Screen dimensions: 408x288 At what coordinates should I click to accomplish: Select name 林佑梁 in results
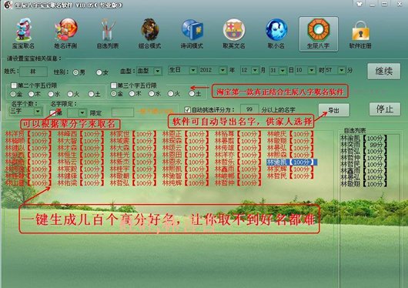click(x=80, y=183)
